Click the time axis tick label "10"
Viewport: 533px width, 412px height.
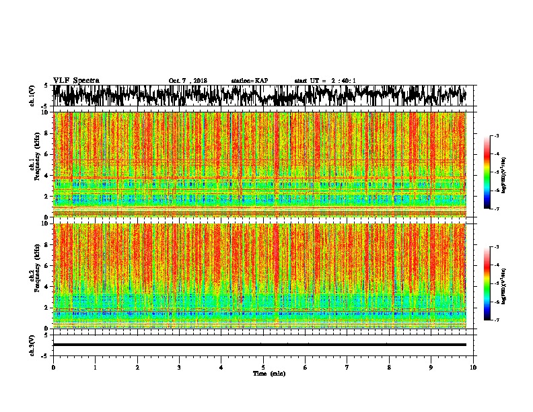click(473, 368)
